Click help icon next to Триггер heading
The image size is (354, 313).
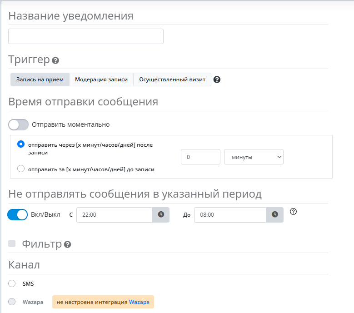pyautogui.click(x=55, y=60)
